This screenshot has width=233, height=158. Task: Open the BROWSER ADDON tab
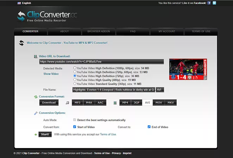tap(99, 31)
